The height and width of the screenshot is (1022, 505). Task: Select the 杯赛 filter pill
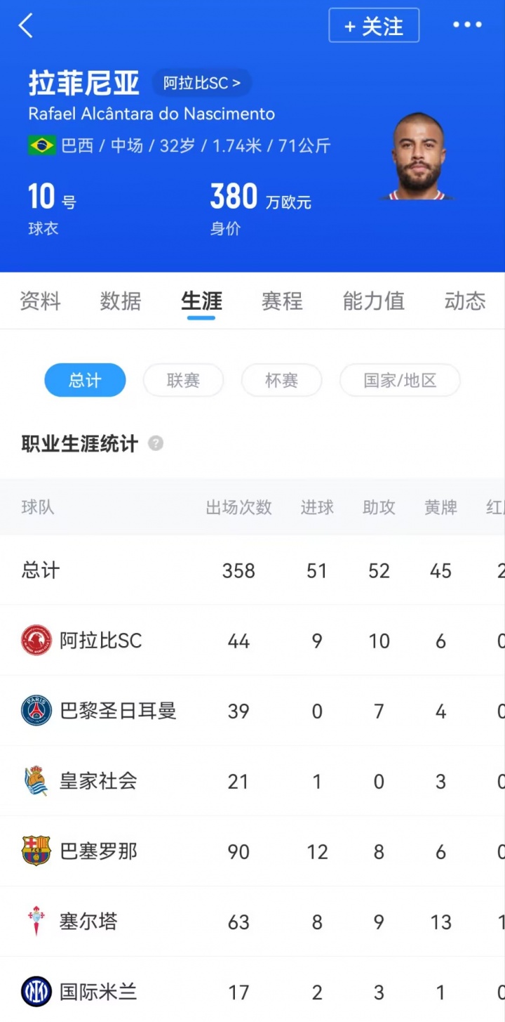point(281,381)
